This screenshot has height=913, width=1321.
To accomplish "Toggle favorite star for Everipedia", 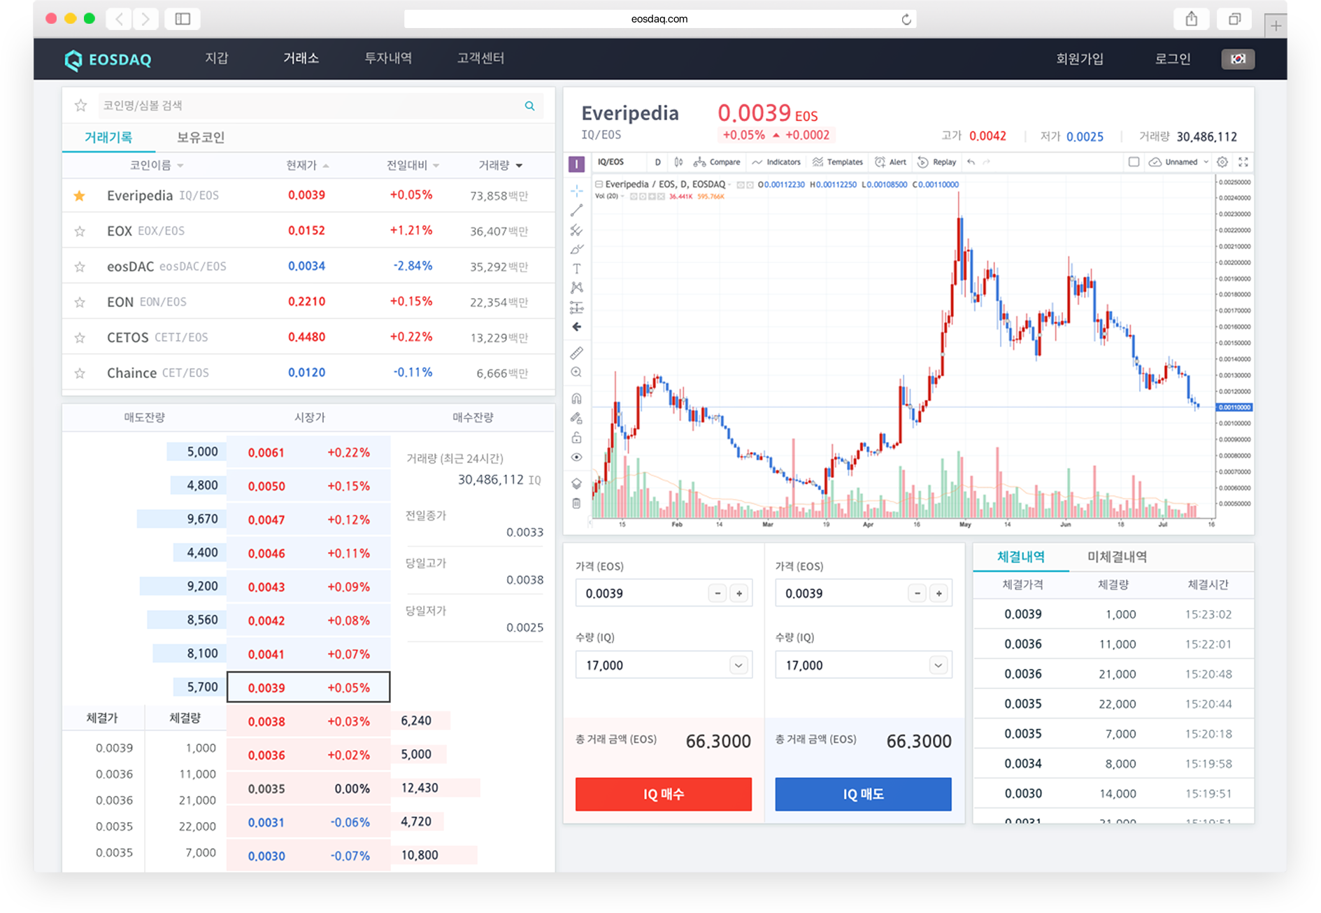I will tap(80, 196).
